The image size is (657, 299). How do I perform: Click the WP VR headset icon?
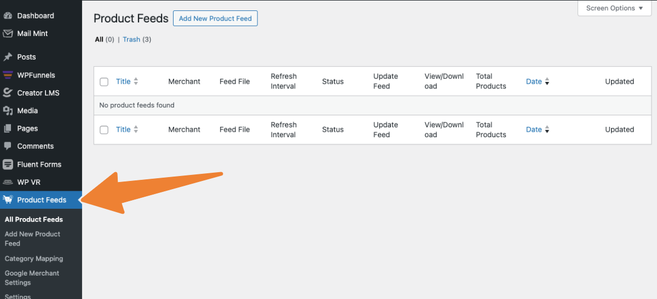8,182
